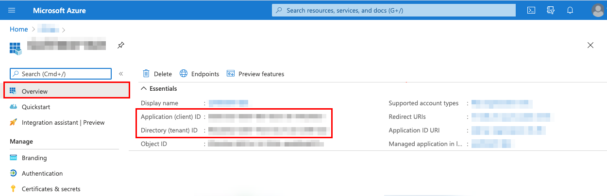Open Certificates & secrets
The image size is (607, 196).
[x=51, y=189]
